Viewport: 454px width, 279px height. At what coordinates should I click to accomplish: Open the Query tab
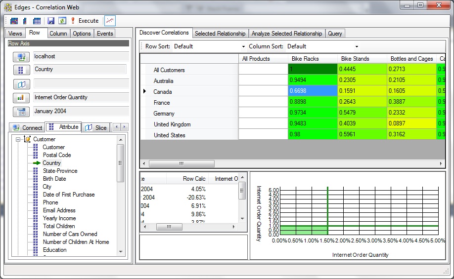pyautogui.click(x=335, y=34)
